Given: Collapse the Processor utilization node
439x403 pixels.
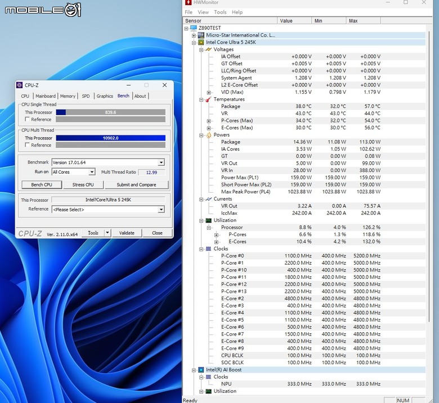Looking at the screenshot, I should pos(209,228).
